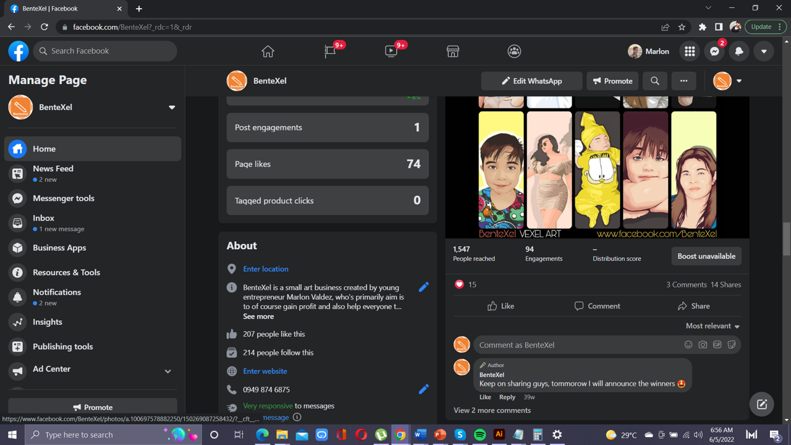The image size is (791, 445).
Task: Open Inbox with 1 new message
Action: (93, 223)
